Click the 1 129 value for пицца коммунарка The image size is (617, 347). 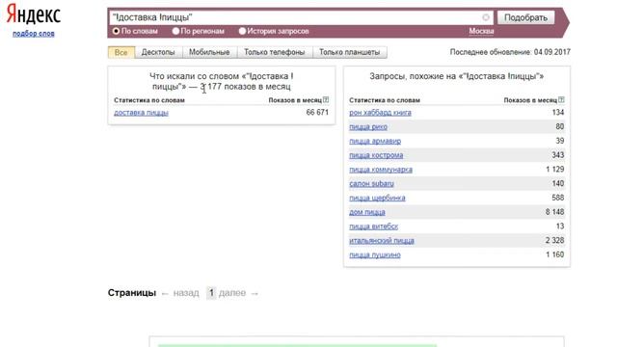[x=555, y=170]
